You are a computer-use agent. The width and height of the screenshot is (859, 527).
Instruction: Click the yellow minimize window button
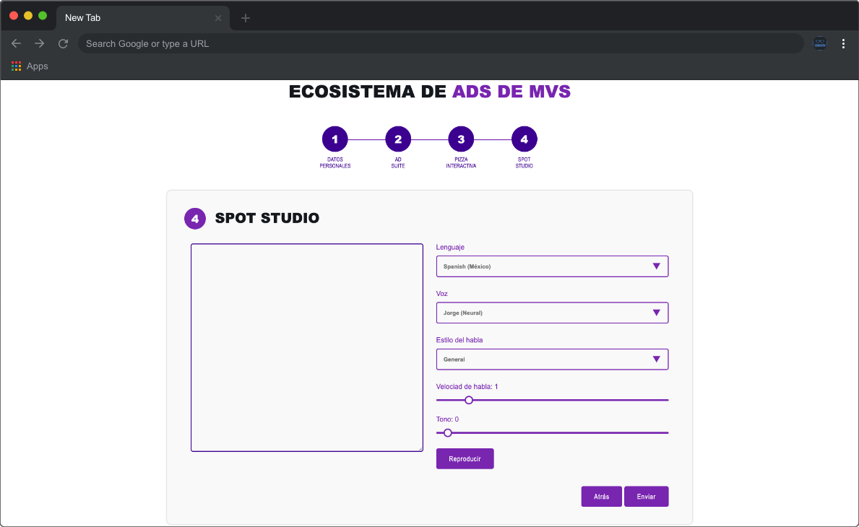[x=28, y=16]
